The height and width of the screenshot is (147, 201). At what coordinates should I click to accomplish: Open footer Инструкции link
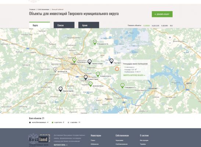144,140
